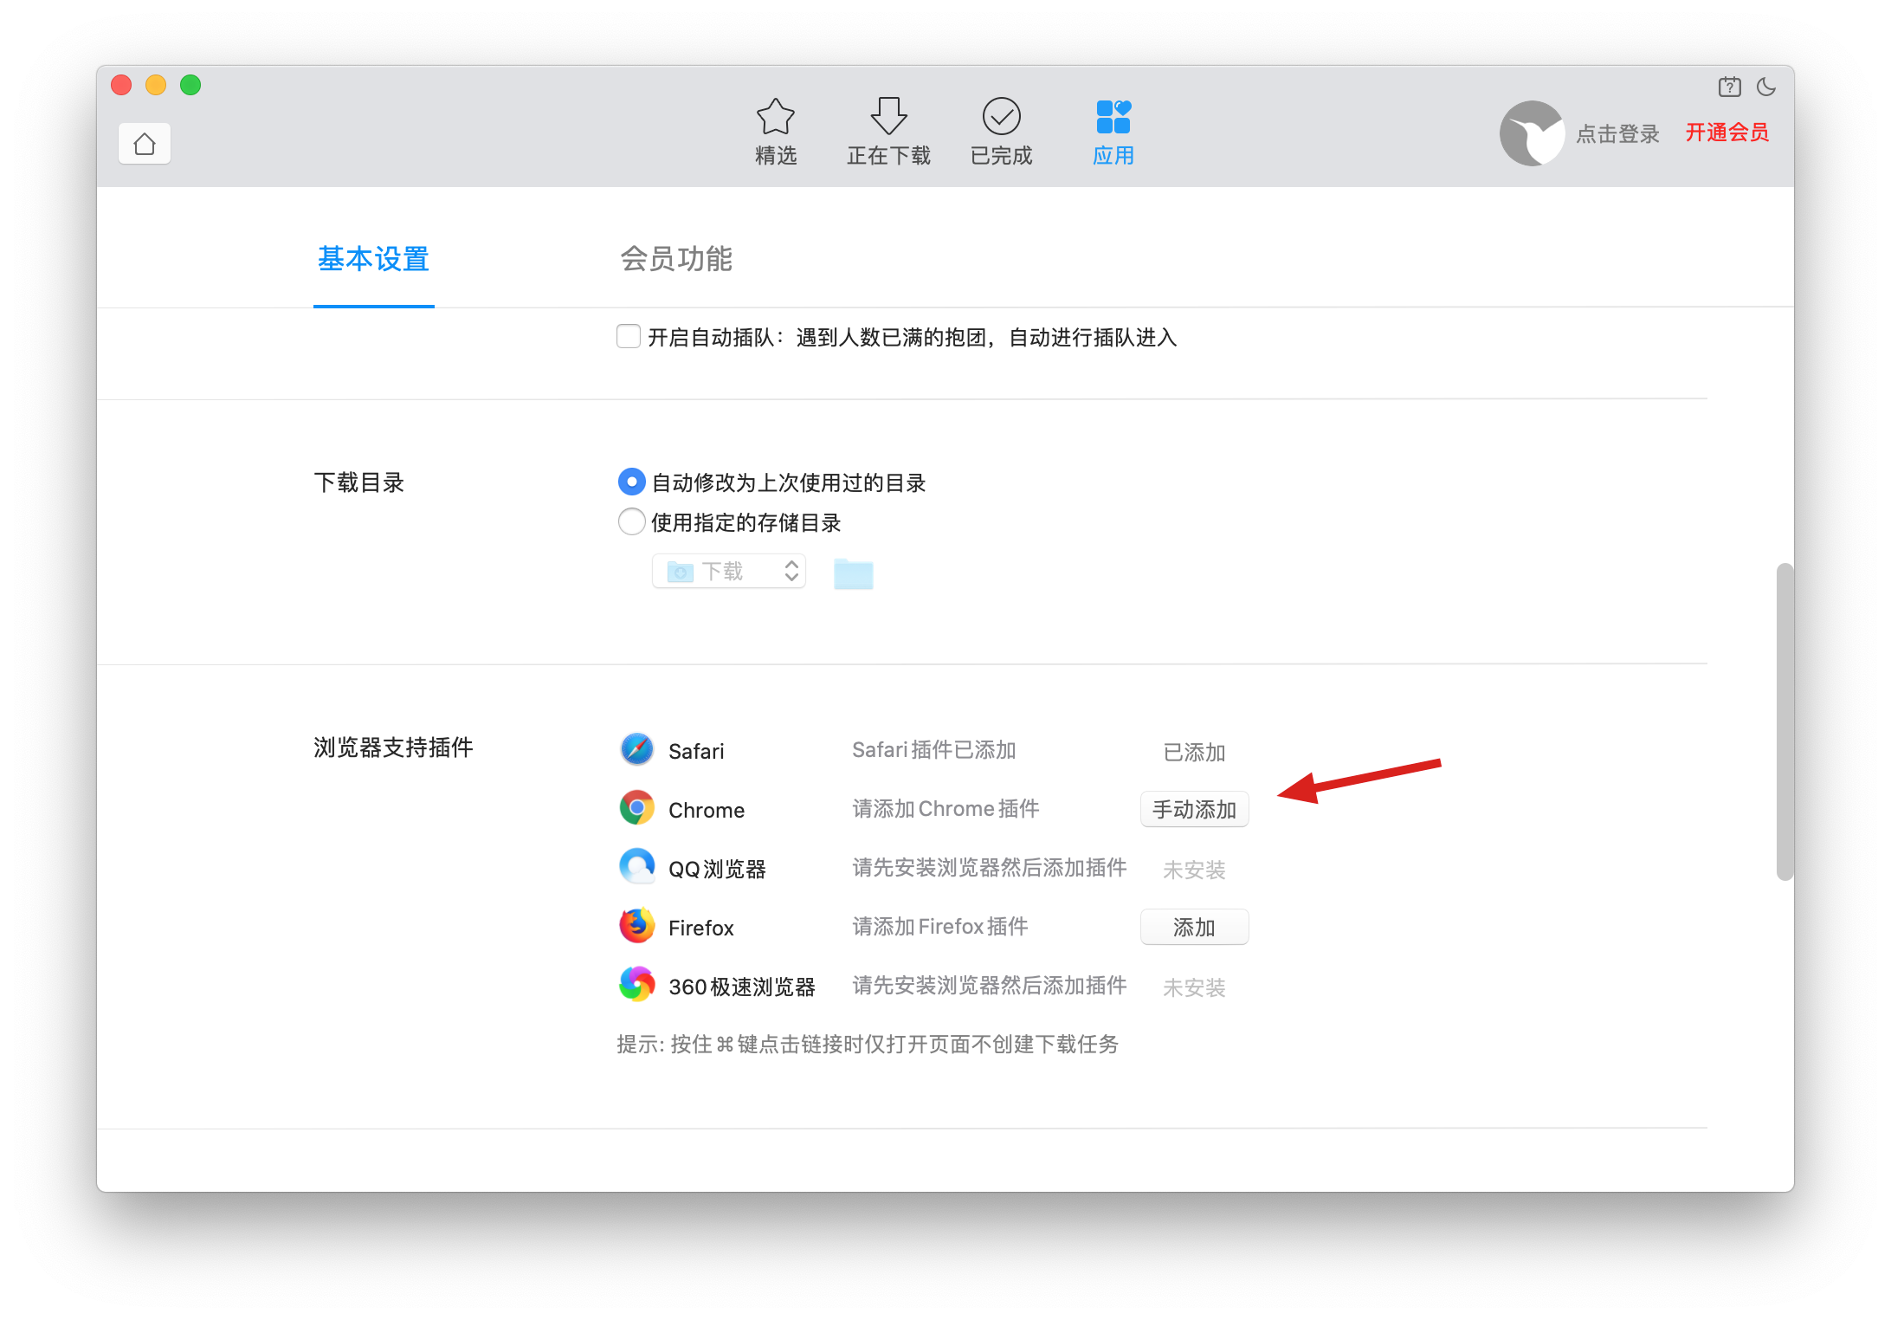Select the 基本设置 tab

point(373,259)
